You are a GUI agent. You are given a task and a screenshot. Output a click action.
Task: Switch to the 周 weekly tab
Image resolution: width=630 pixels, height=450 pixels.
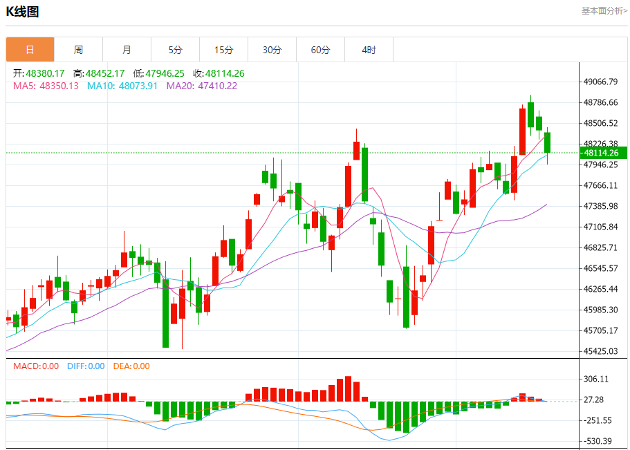click(x=78, y=50)
